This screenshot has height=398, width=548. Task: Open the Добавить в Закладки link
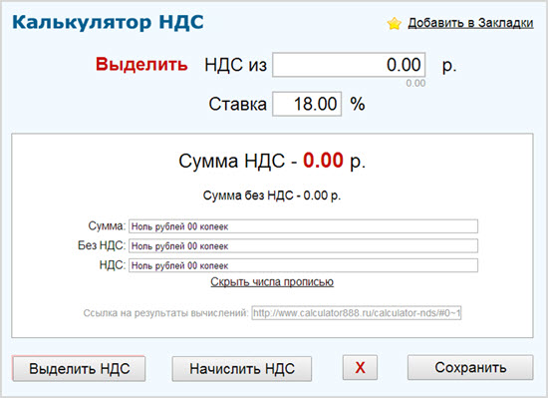coord(470,23)
